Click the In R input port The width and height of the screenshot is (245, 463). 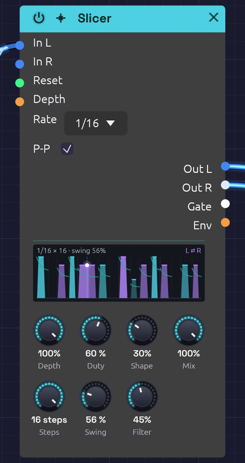pyautogui.click(x=20, y=64)
